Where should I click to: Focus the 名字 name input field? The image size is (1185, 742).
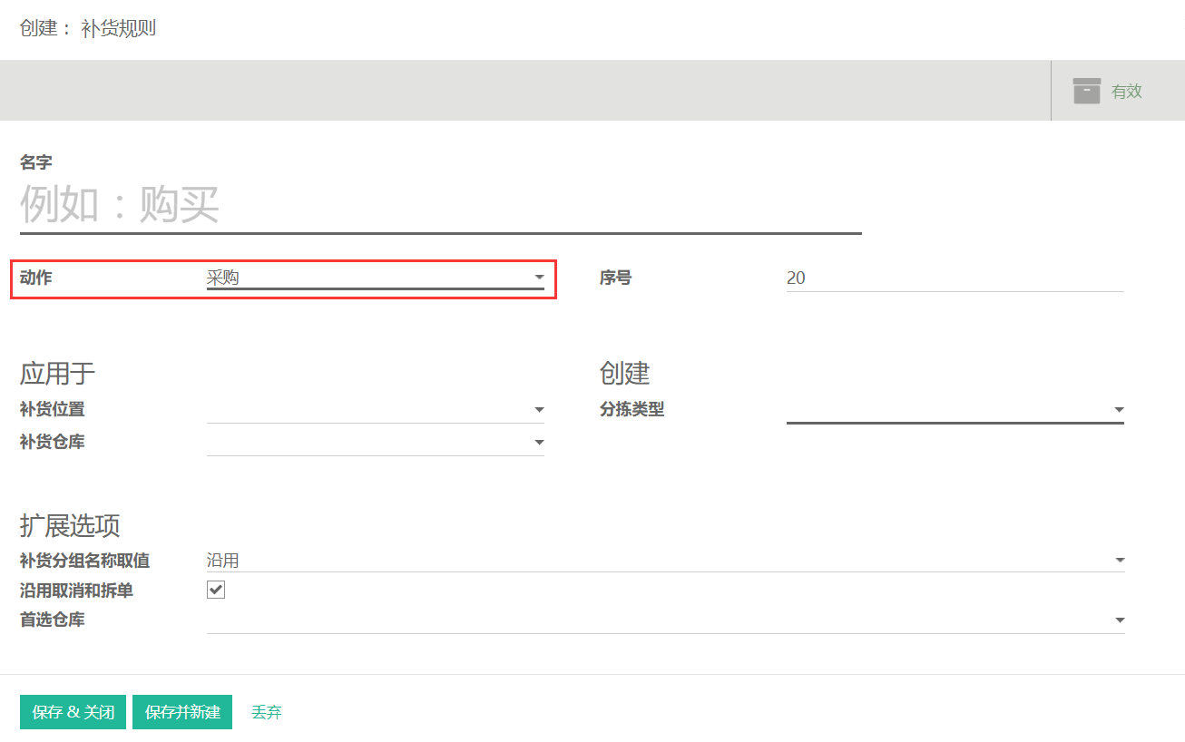441,205
